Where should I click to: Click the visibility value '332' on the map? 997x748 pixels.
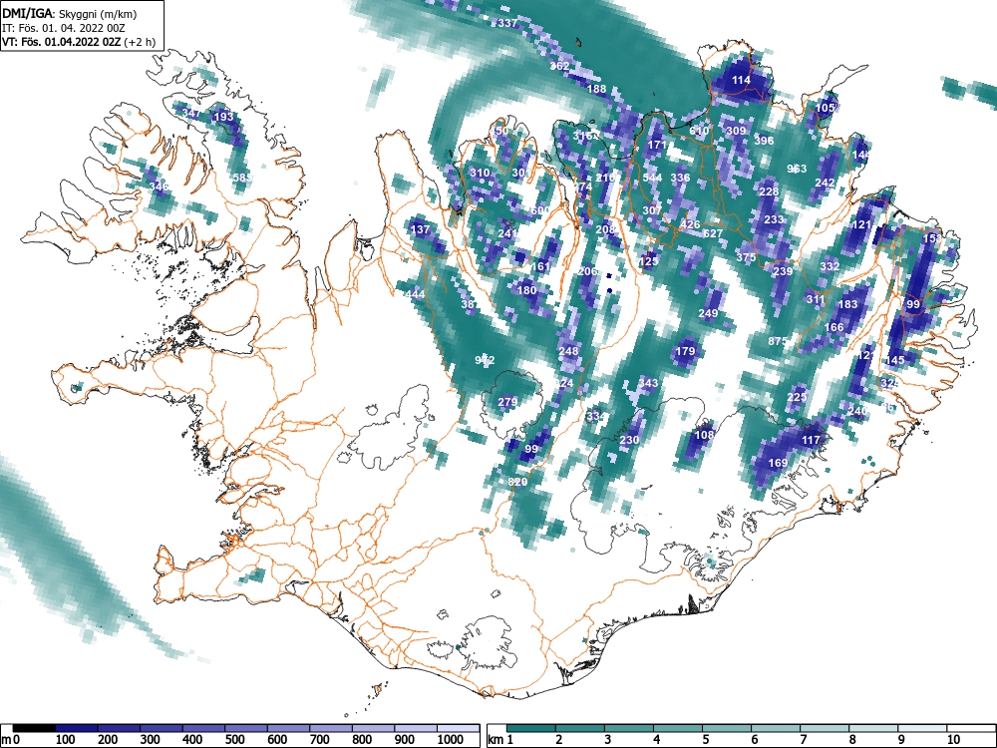[x=830, y=266]
